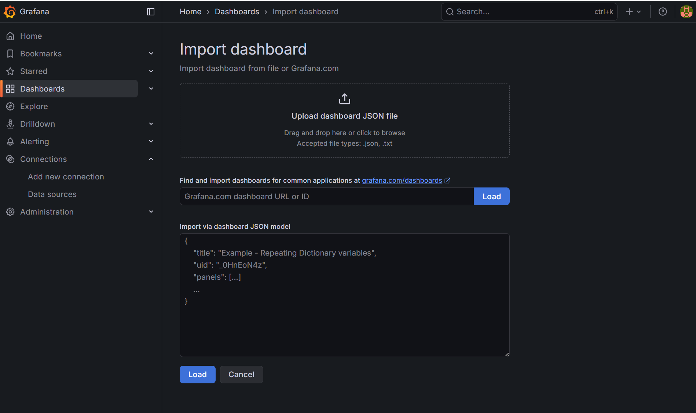The image size is (696, 413).
Task: Open the user profile avatar
Action: (686, 12)
